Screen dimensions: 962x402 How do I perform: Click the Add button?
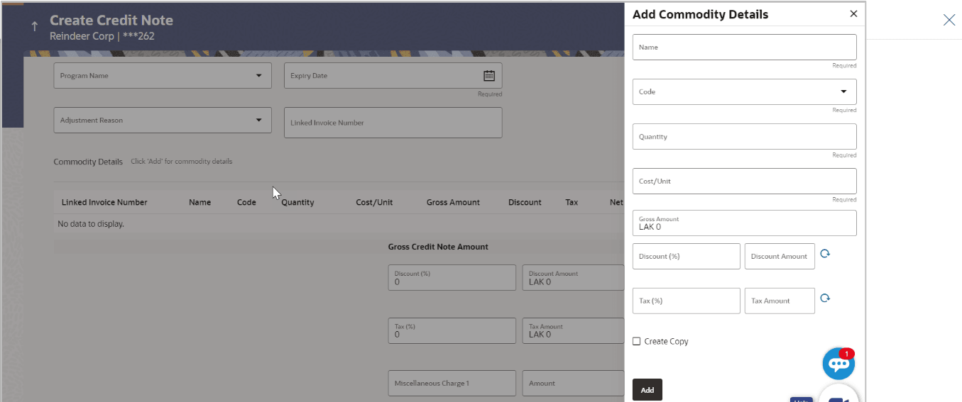coord(647,390)
